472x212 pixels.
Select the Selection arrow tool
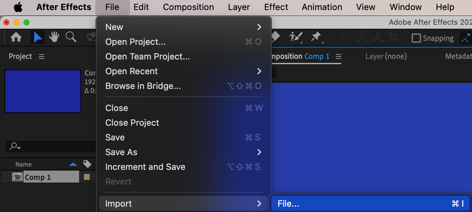tap(38, 37)
